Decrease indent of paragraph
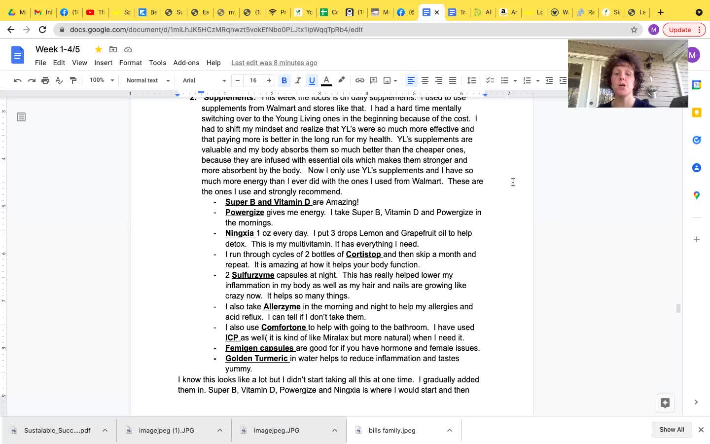The image size is (710, 444). [549, 80]
